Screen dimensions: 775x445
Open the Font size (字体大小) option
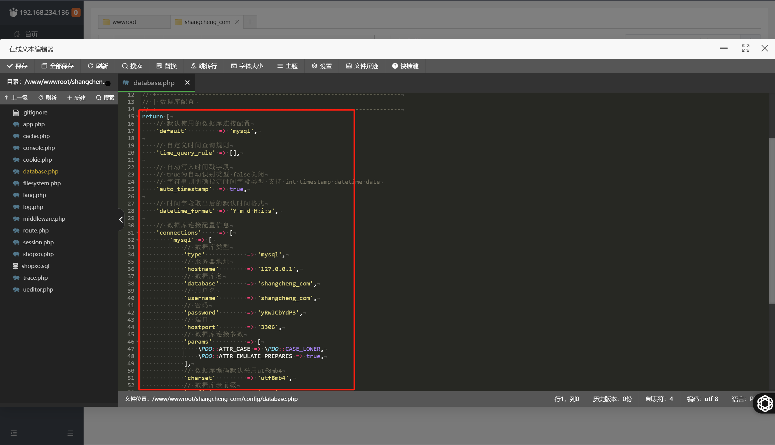pos(247,66)
